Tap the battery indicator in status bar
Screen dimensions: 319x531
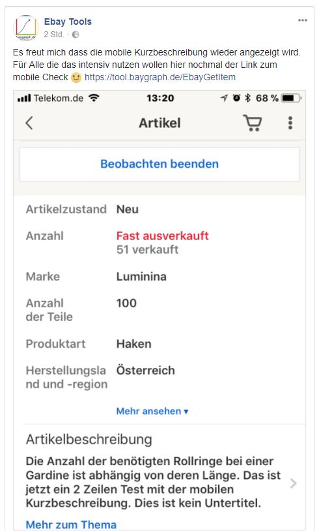pos(290,99)
